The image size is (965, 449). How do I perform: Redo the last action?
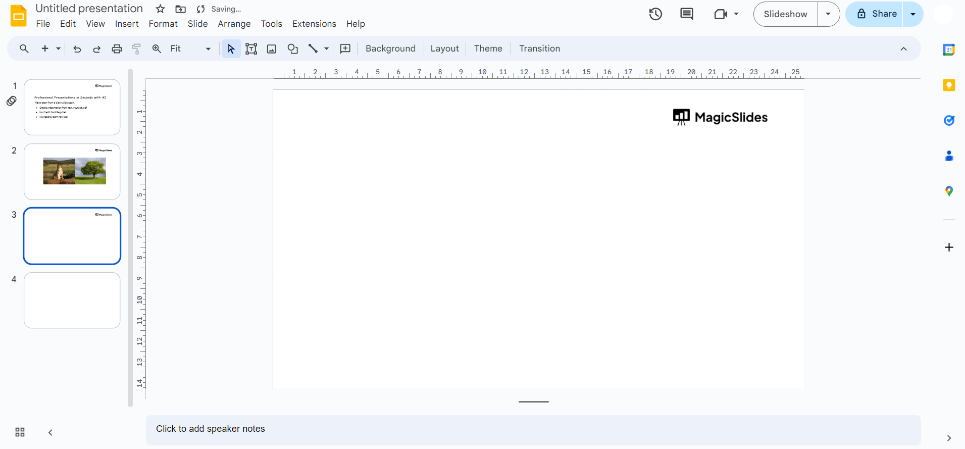coord(96,48)
